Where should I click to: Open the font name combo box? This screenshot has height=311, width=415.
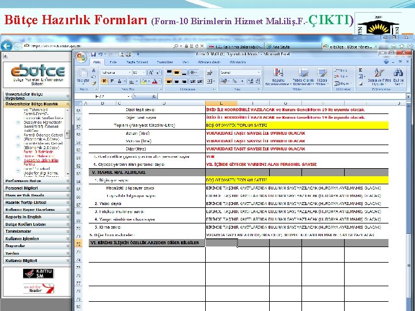tap(116, 73)
